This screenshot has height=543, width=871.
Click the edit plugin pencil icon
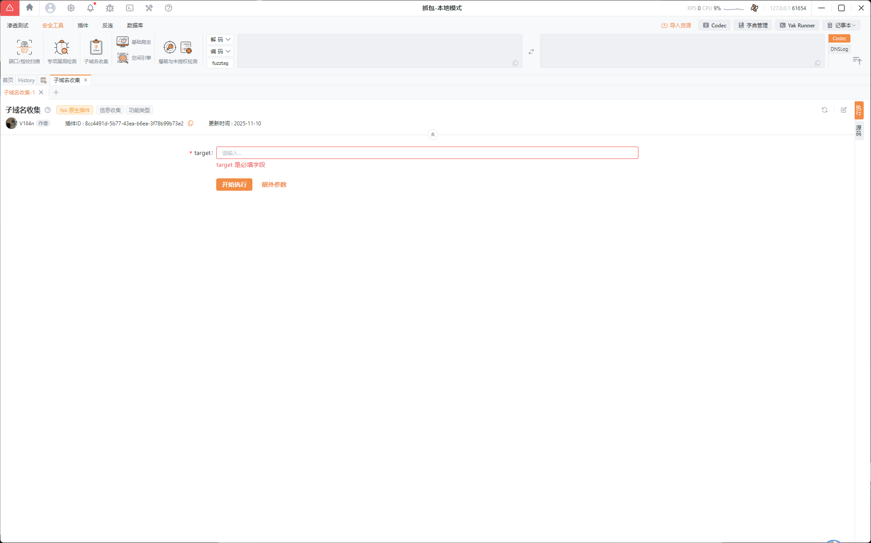[843, 110]
